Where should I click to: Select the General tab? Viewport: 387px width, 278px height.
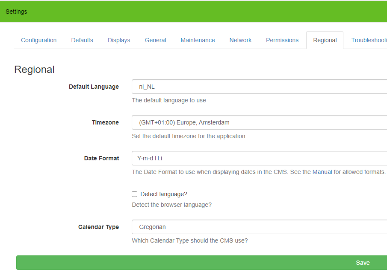click(x=156, y=40)
